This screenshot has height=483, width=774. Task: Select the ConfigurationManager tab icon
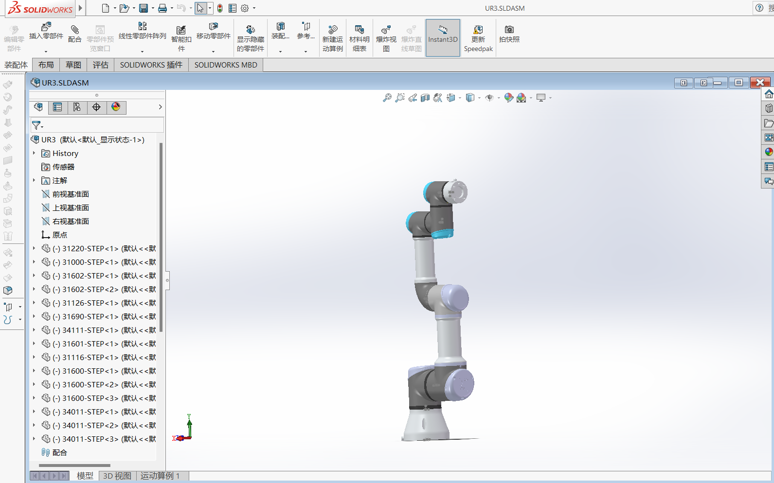[x=77, y=107]
